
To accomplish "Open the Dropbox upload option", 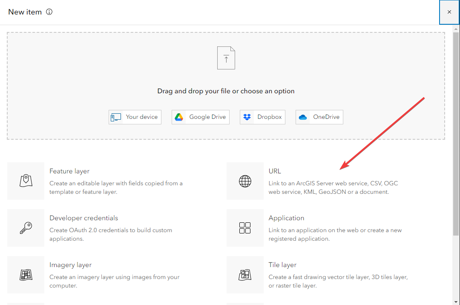I will coord(262,117).
